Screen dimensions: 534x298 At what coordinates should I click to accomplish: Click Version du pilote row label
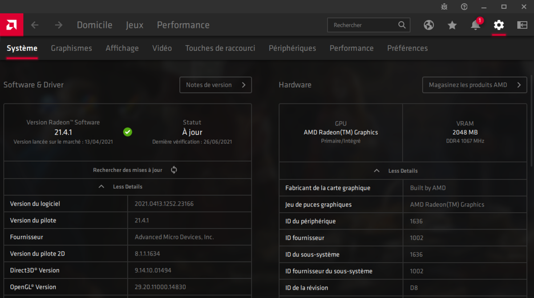(x=33, y=220)
